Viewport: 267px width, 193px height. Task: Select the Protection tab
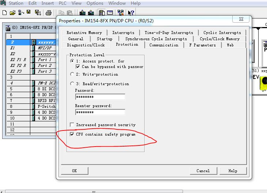[x=127, y=45]
